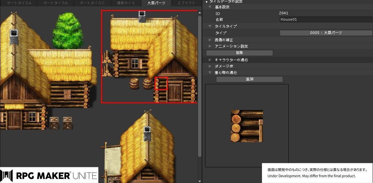Click the 追加 button
The width and height of the screenshot is (373, 183).
pos(250,79)
